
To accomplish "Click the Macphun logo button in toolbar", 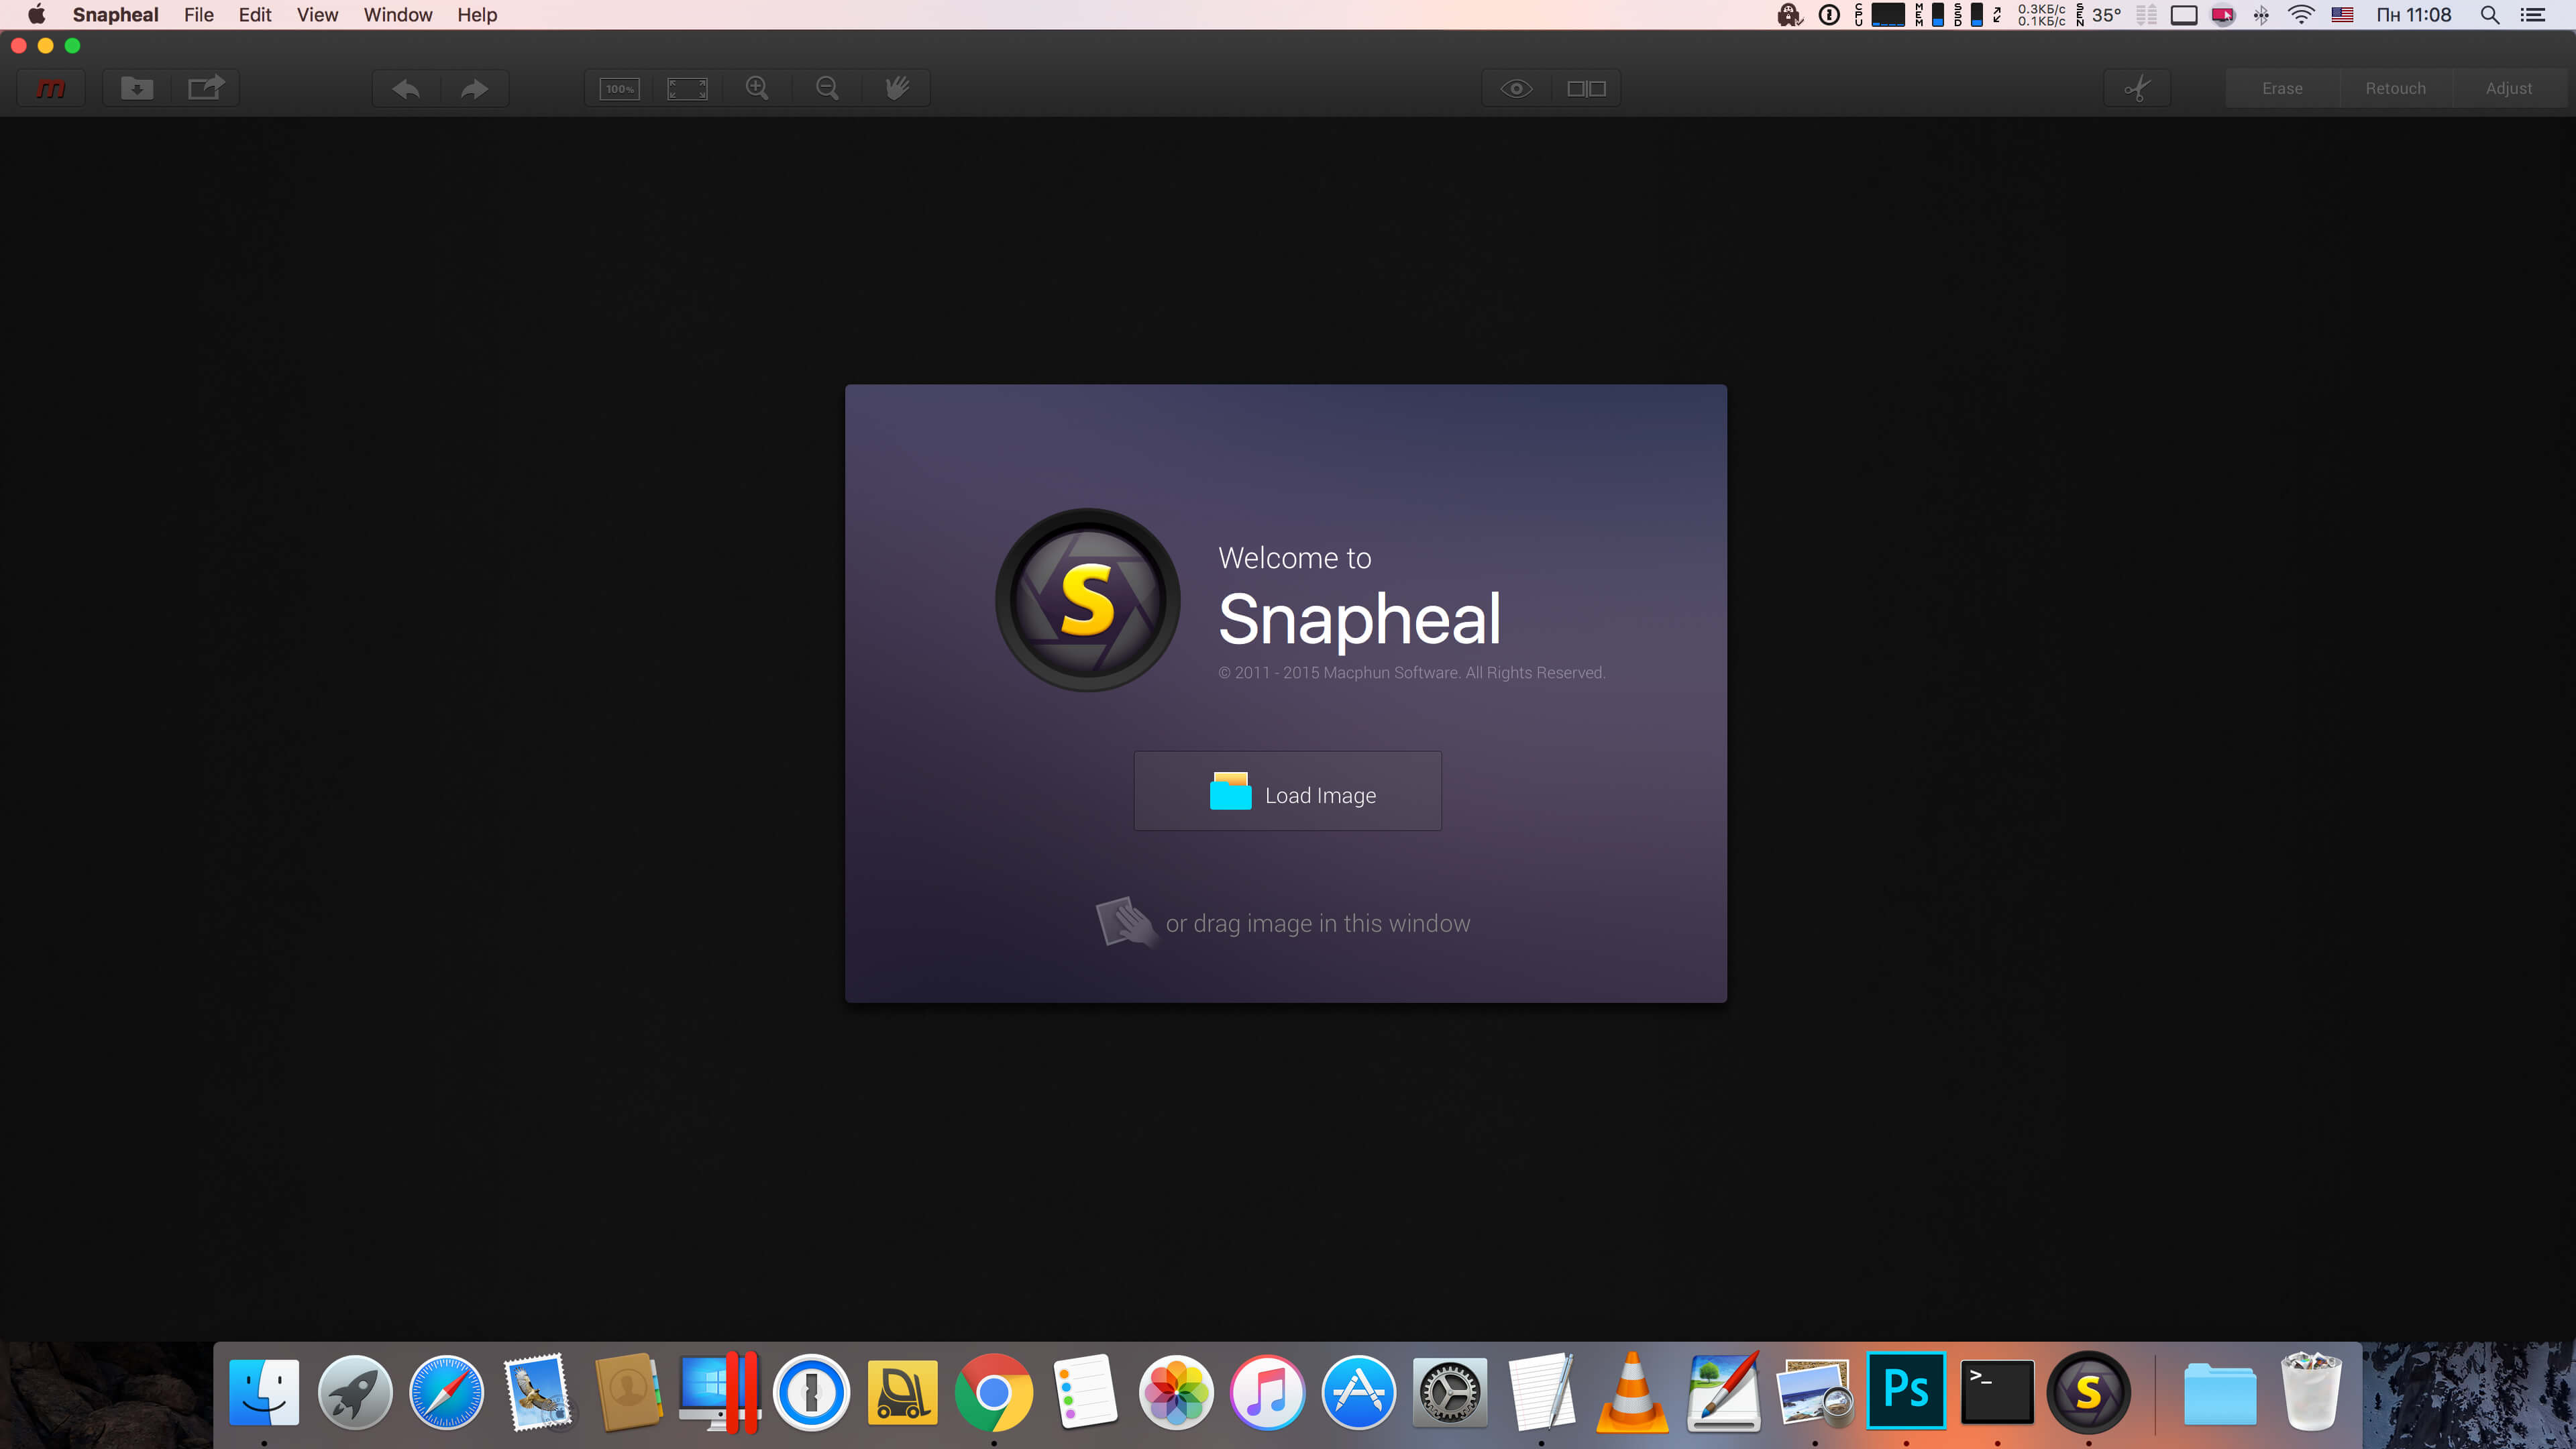I will (51, 88).
